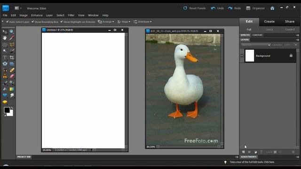Select the Zoom tool

tap(12, 31)
